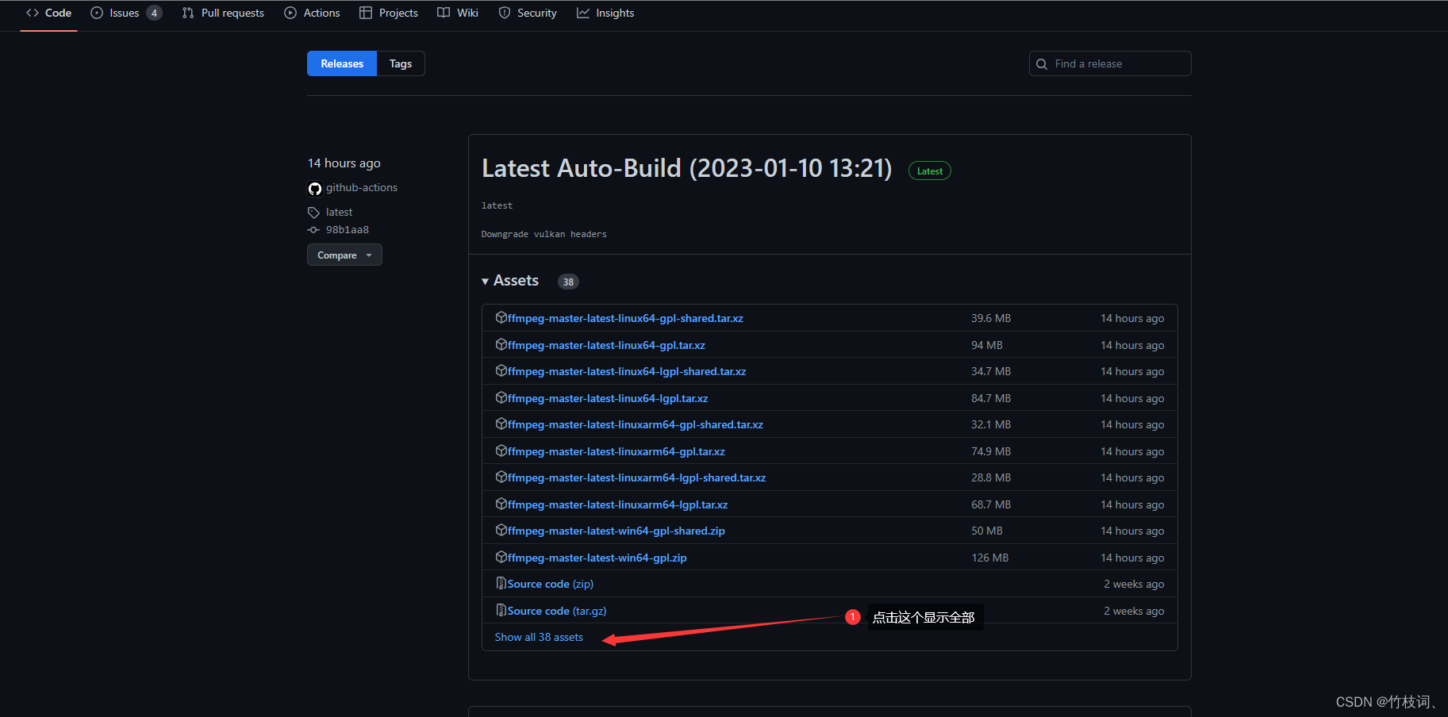
Task: Click the 50 MB file size
Action: coord(987,531)
